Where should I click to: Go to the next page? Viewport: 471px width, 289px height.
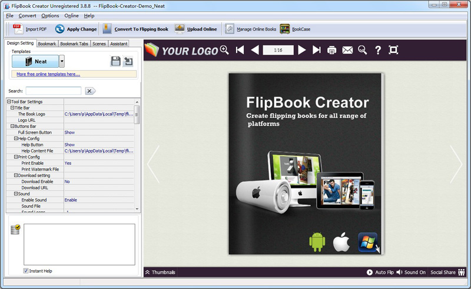click(301, 50)
